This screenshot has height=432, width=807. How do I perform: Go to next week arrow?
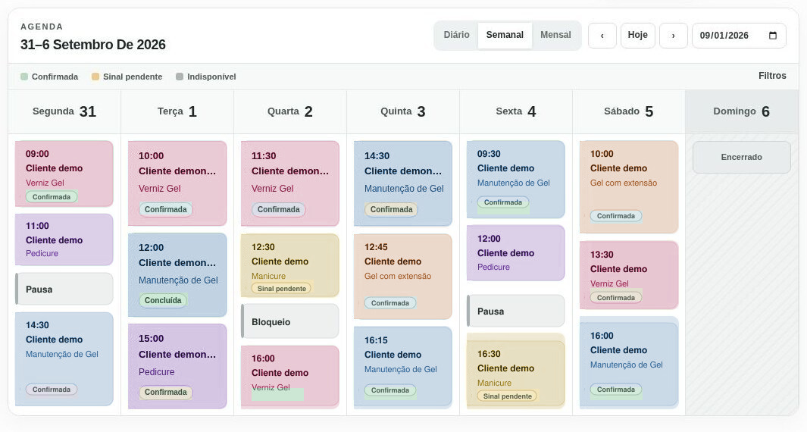673,36
